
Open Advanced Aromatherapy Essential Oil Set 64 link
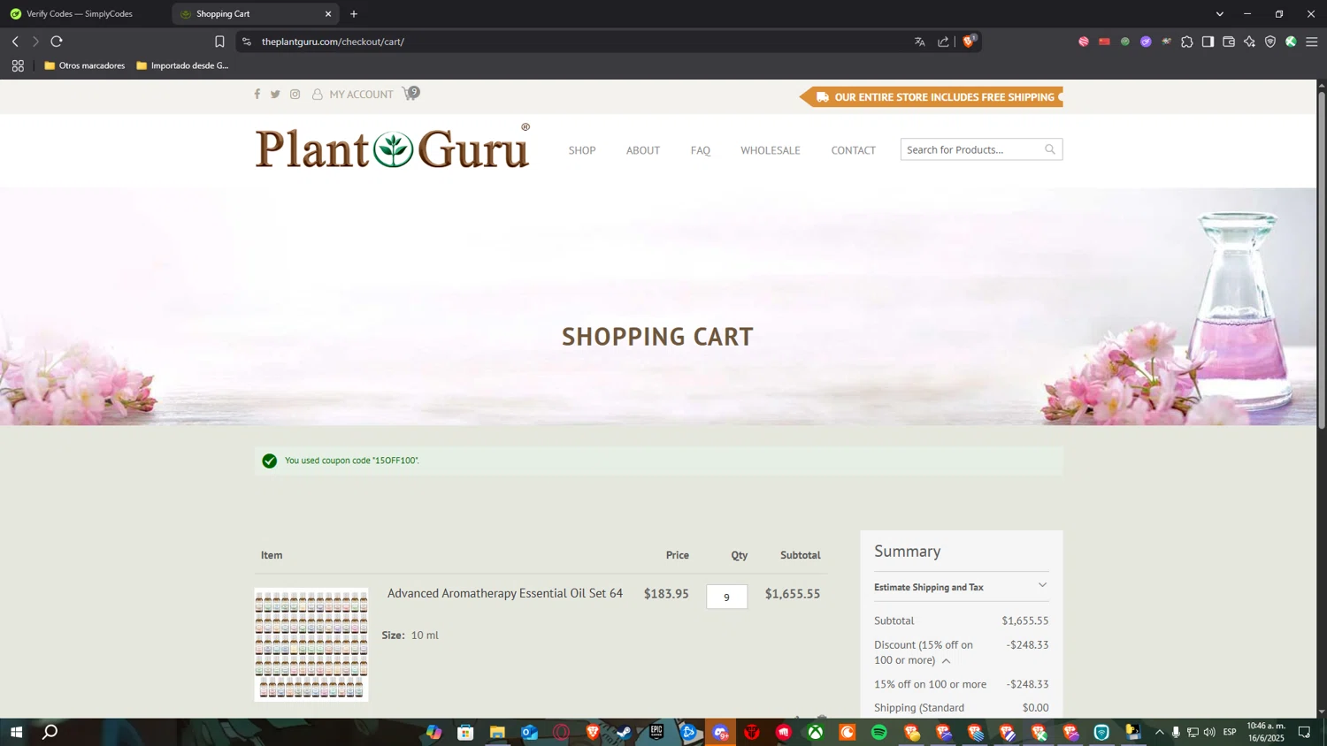(x=505, y=593)
